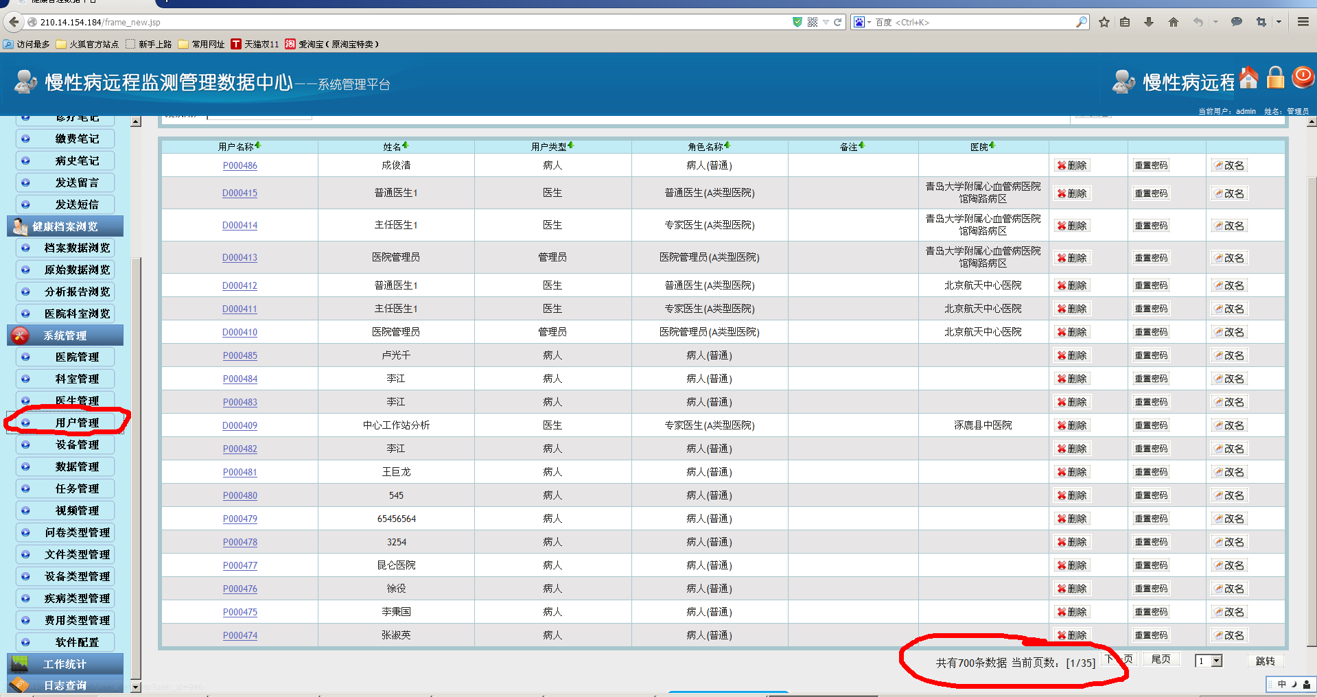This screenshot has width=1317, height=697.
Task: Open user link D000409
Action: coord(240,425)
